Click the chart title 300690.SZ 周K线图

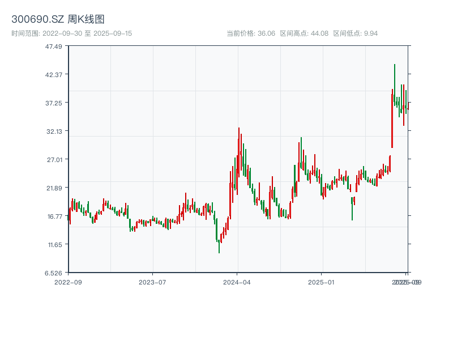58,19
